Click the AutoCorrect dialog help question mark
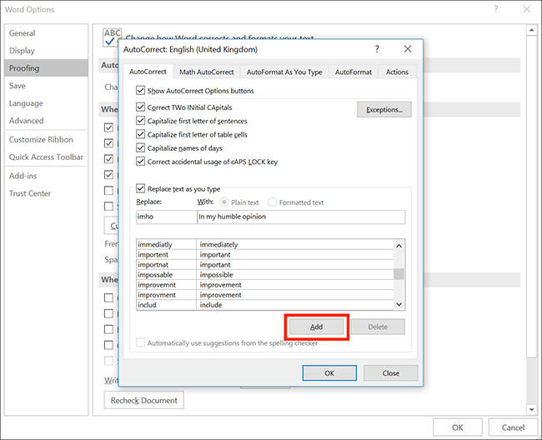 pyautogui.click(x=377, y=49)
